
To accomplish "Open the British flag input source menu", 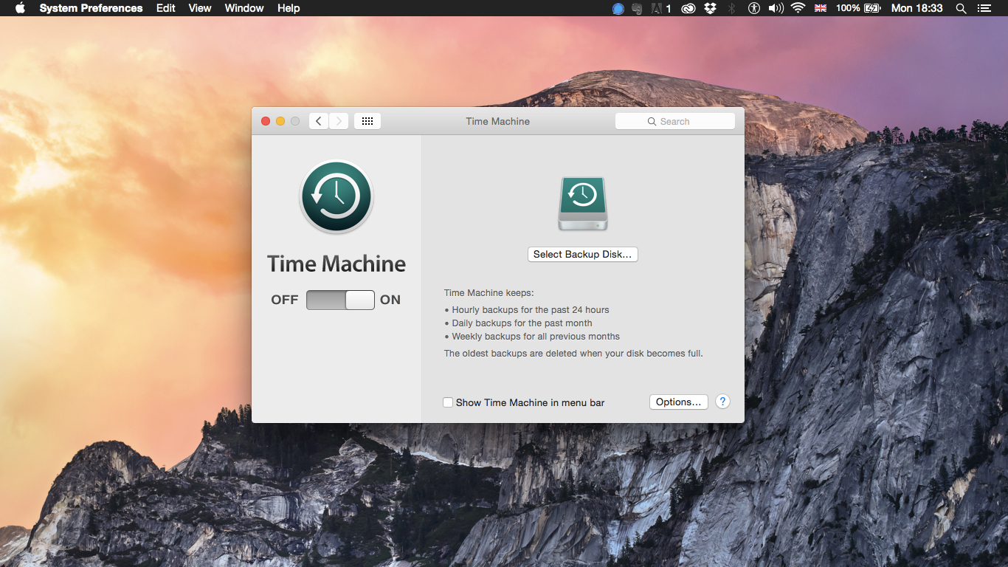I will click(820, 8).
